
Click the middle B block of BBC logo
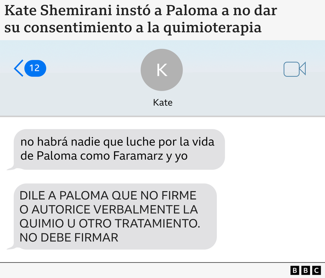click(x=305, y=271)
